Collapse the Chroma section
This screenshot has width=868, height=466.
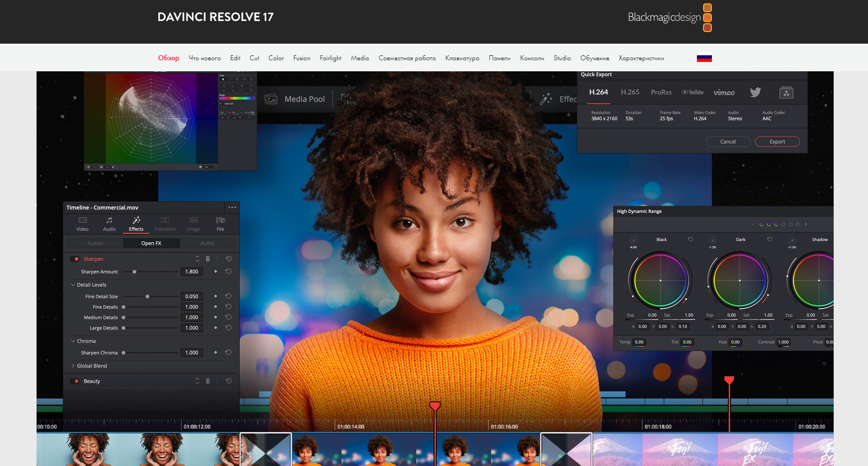tap(73, 341)
